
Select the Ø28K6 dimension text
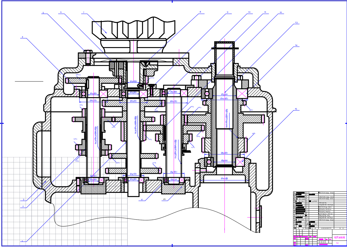pyautogui.click(x=133, y=81)
